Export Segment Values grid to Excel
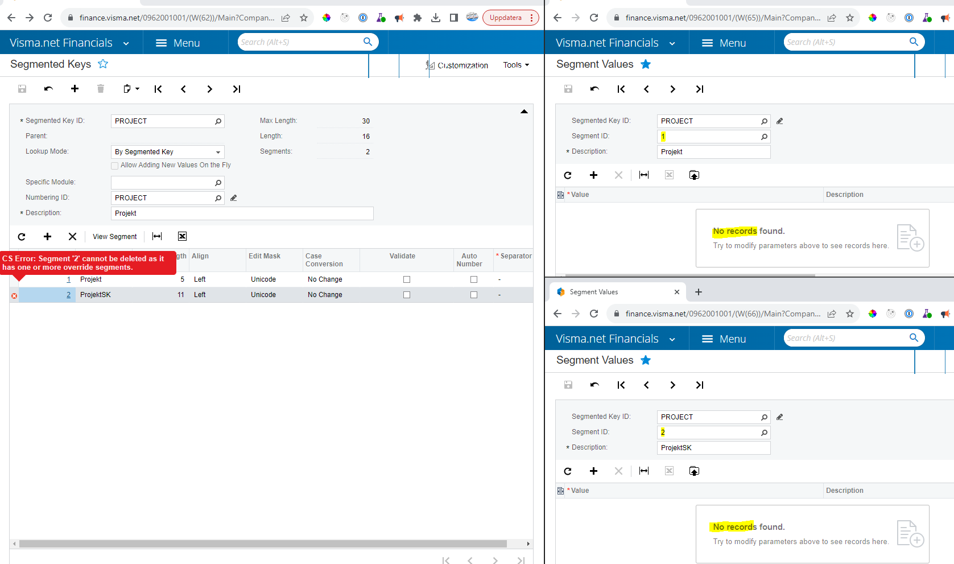 click(x=669, y=175)
